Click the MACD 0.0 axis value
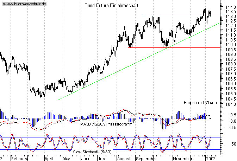 (233, 121)
